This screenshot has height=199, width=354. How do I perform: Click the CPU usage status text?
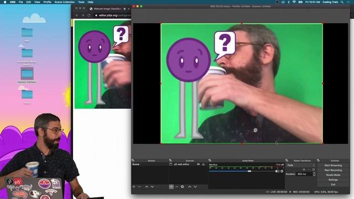(326, 192)
